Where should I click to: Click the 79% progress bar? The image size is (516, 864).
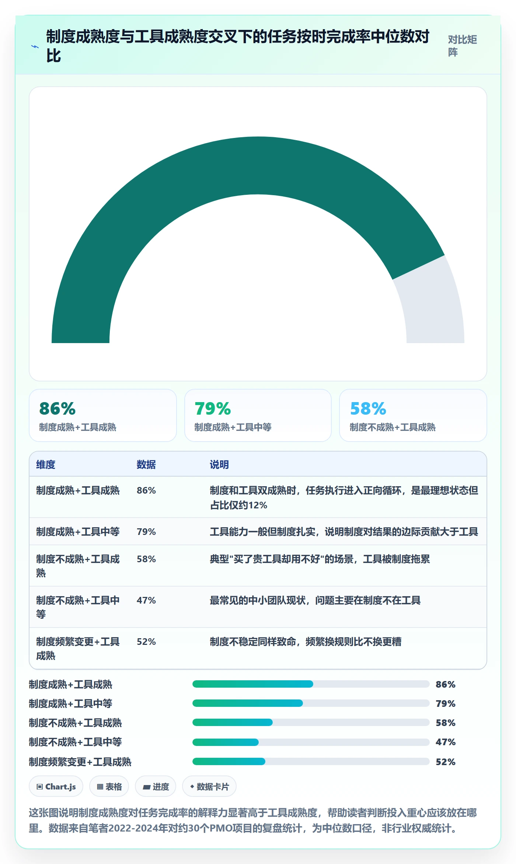pyautogui.click(x=311, y=703)
